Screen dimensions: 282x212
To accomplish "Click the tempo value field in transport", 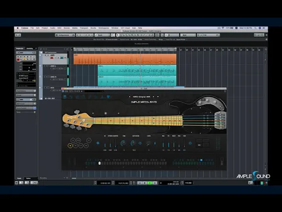I will point(188,183).
